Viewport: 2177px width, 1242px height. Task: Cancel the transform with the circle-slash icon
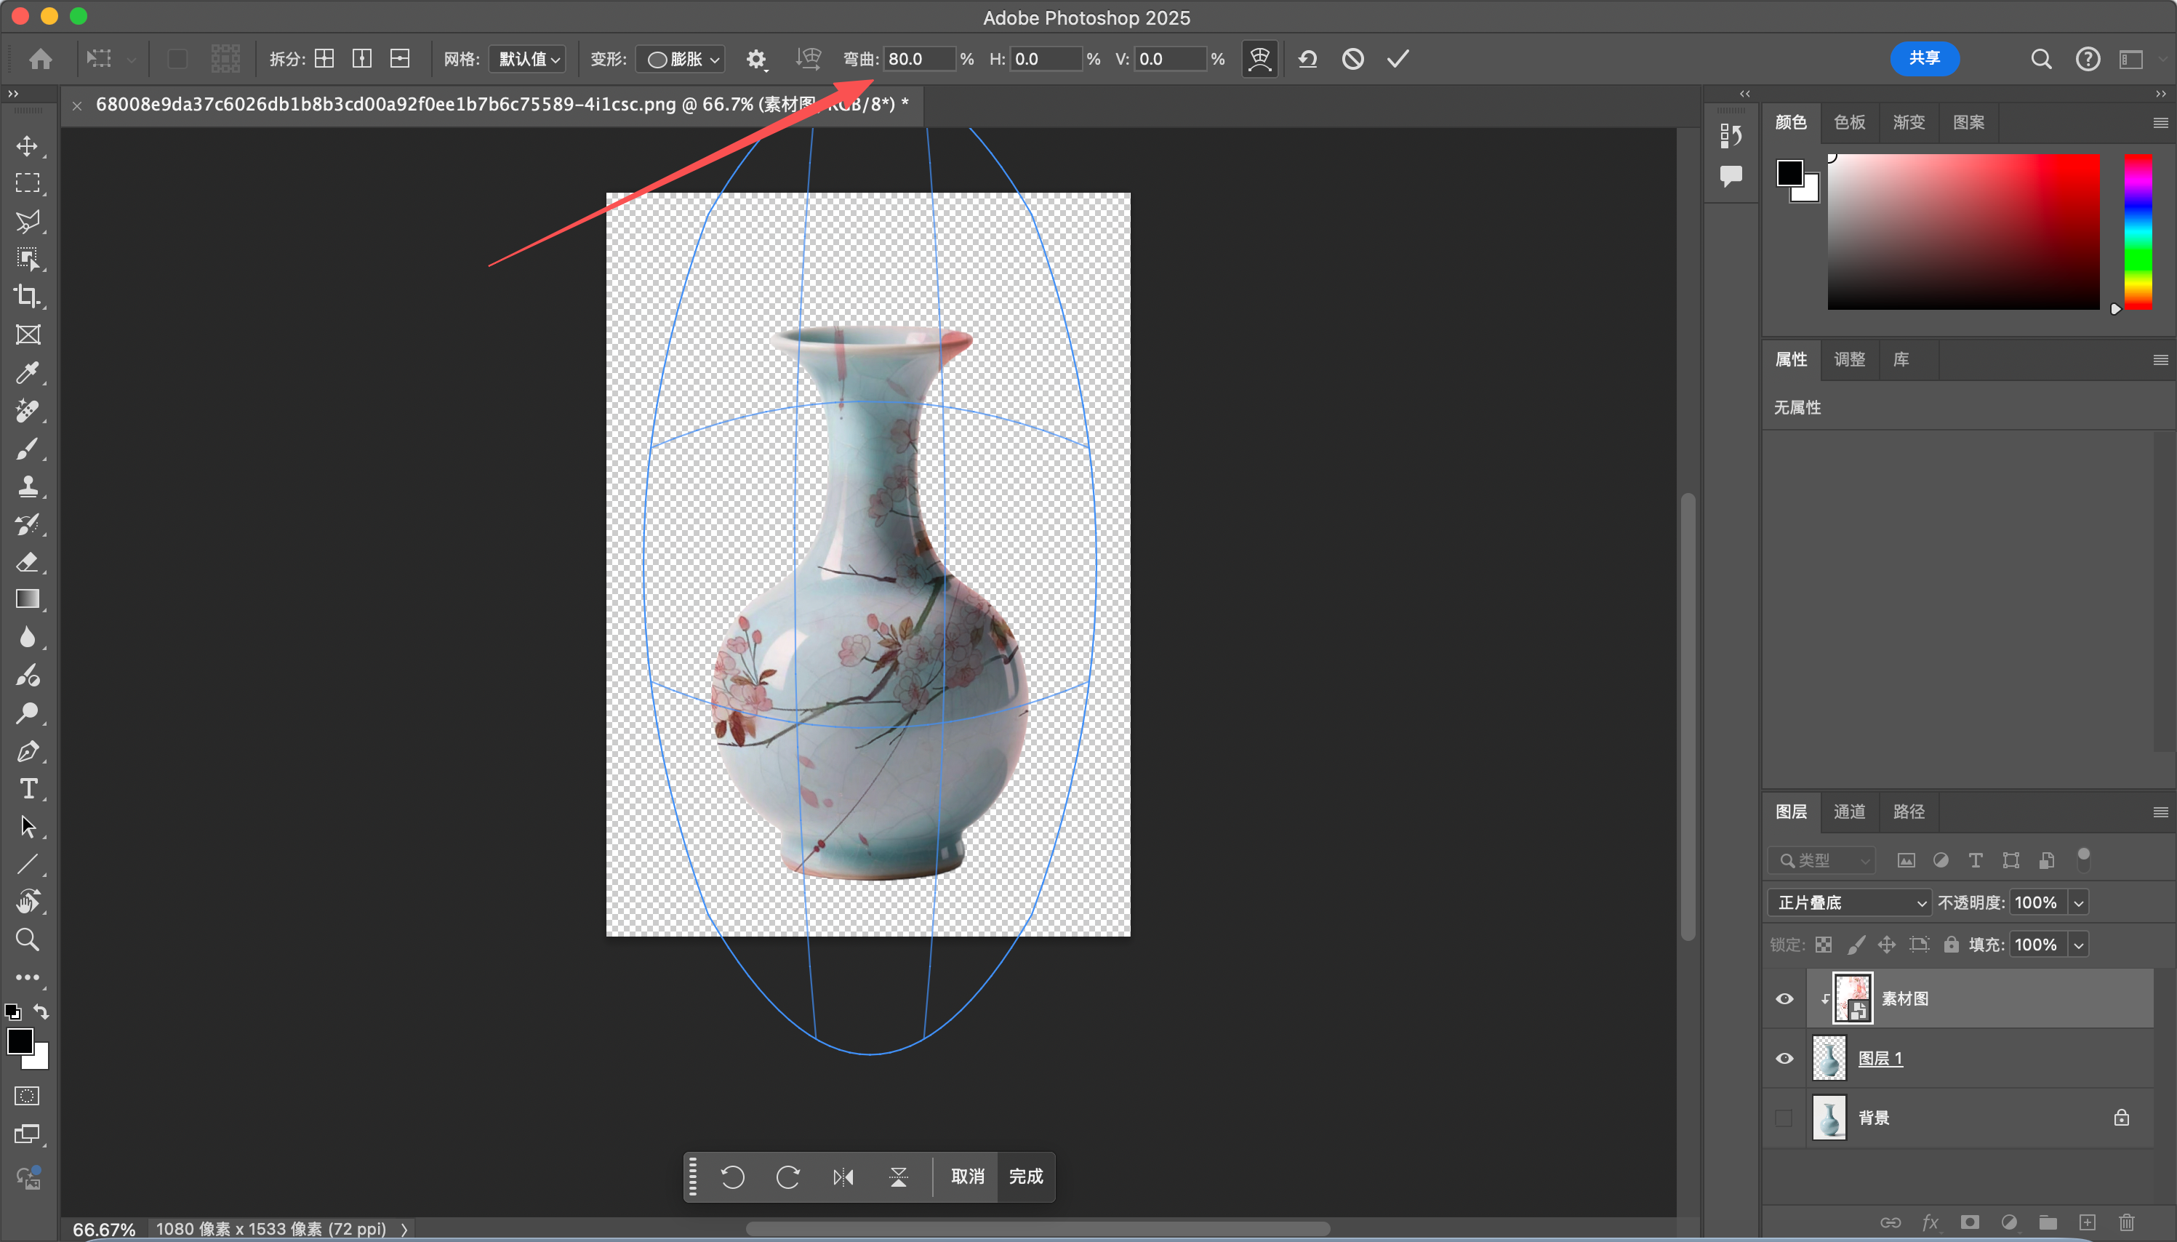click(x=1352, y=59)
